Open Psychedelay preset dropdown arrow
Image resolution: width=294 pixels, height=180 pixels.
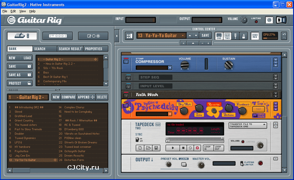[x=170, y=114]
